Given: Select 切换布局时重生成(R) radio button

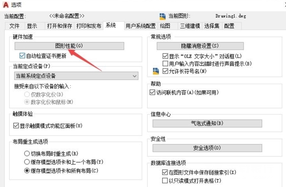Looking at the screenshot, I should [x=27, y=154].
